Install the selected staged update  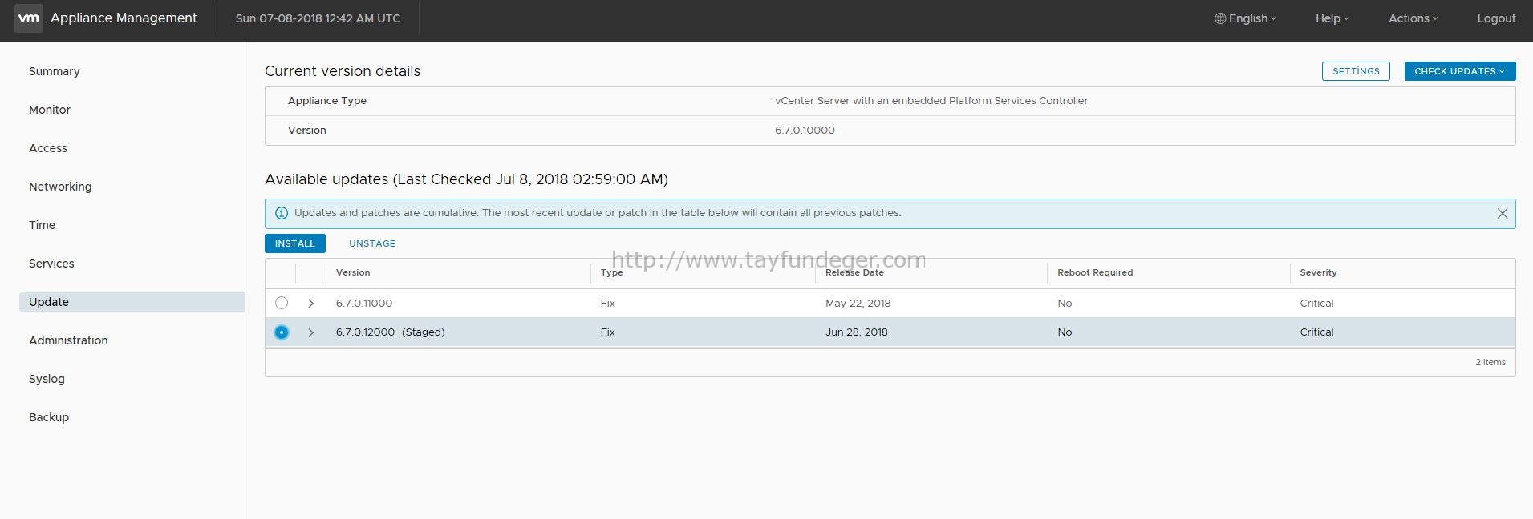tap(295, 243)
